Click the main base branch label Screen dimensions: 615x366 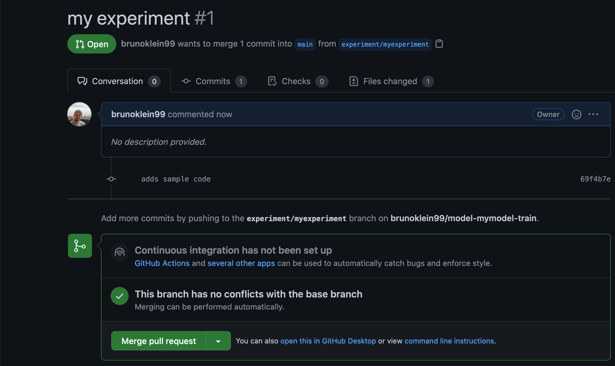point(305,44)
